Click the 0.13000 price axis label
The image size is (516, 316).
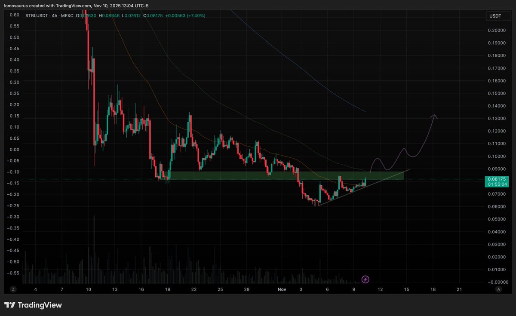[497, 119]
